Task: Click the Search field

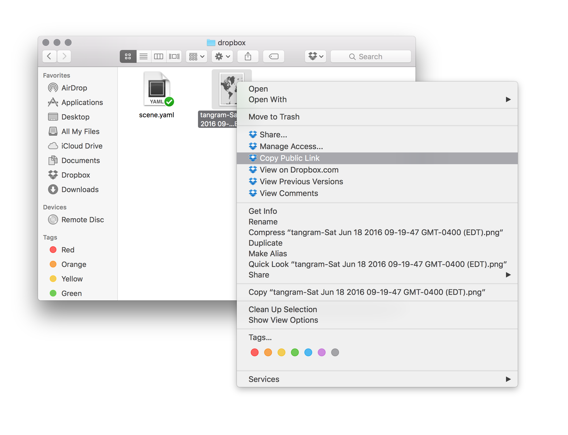Action: pos(371,57)
